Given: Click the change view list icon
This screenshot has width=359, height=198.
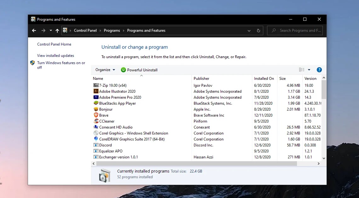Looking at the screenshot, I should click(x=302, y=70).
